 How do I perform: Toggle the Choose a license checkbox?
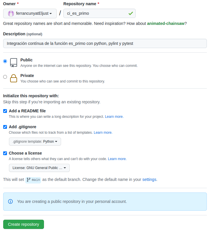coord(5,153)
